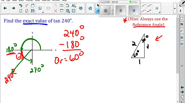
Task: Open the measurement tools compass icon
Action: (x=73, y=6)
